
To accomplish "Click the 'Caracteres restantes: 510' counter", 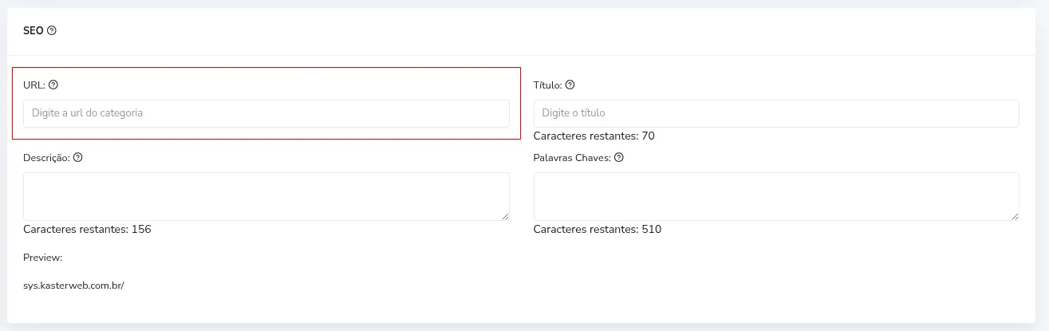I will pyautogui.click(x=597, y=230).
